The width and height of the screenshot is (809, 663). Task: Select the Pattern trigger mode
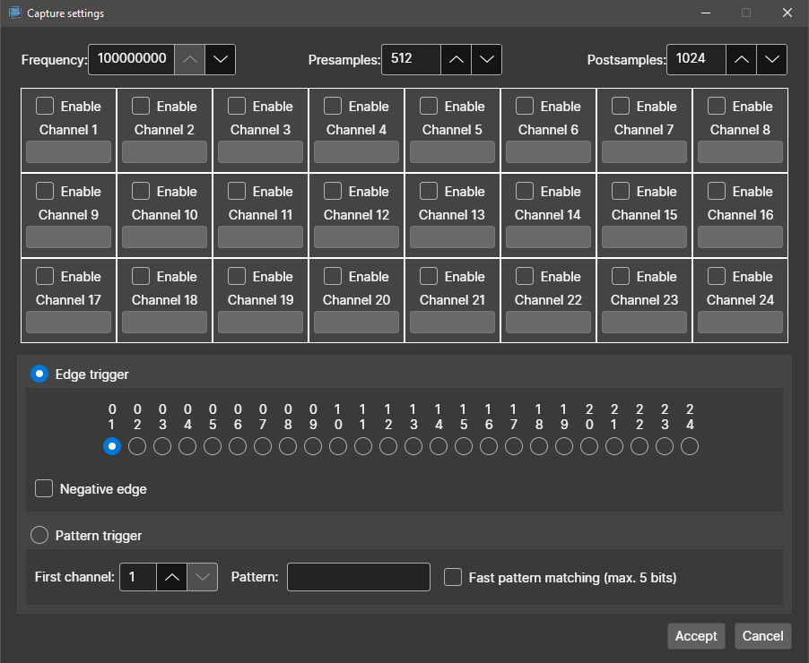pyautogui.click(x=39, y=535)
